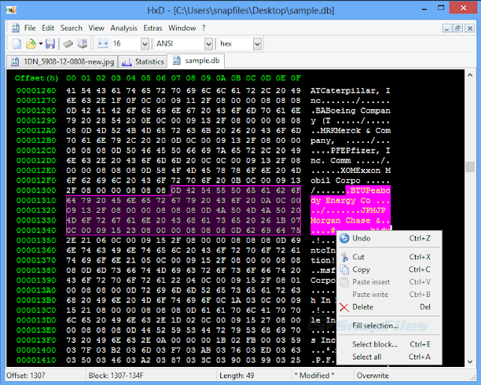
Task: Open the View menu
Action: point(96,28)
